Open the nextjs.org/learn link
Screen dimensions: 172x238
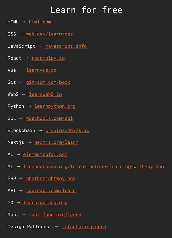[56, 142]
